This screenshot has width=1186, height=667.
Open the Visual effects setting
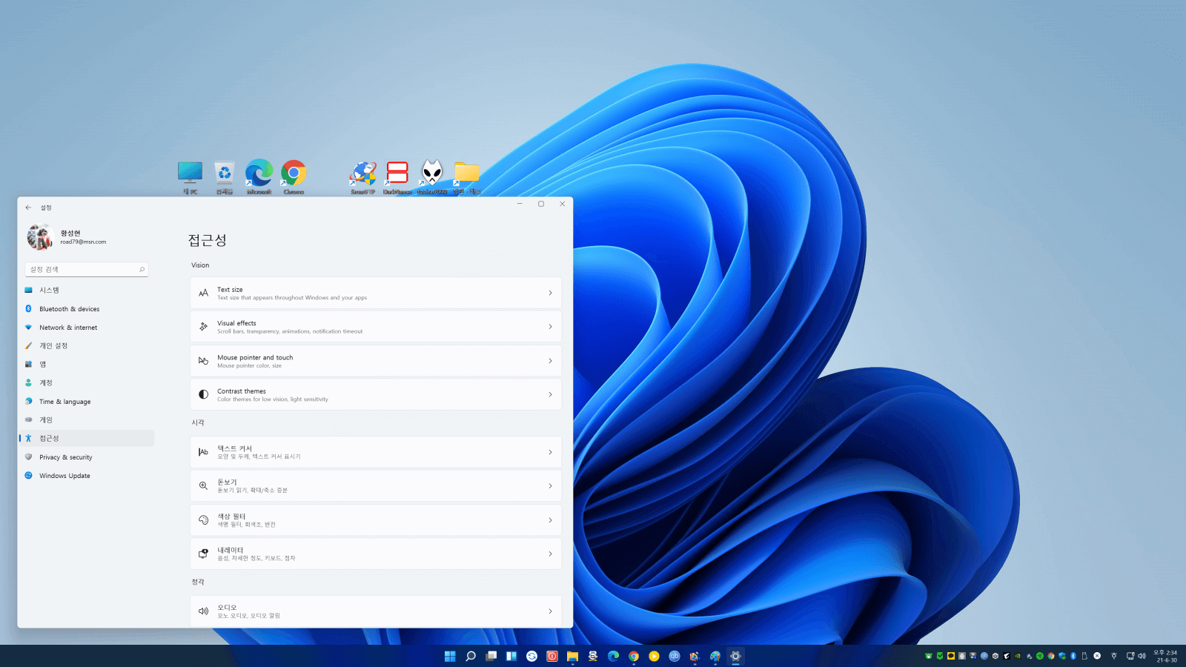tap(376, 327)
